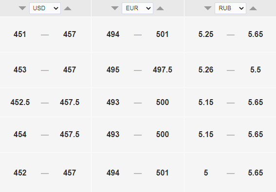This screenshot has height=192, width=276.
Task: Select the RUB buy rate 5.25
Action: point(206,35)
